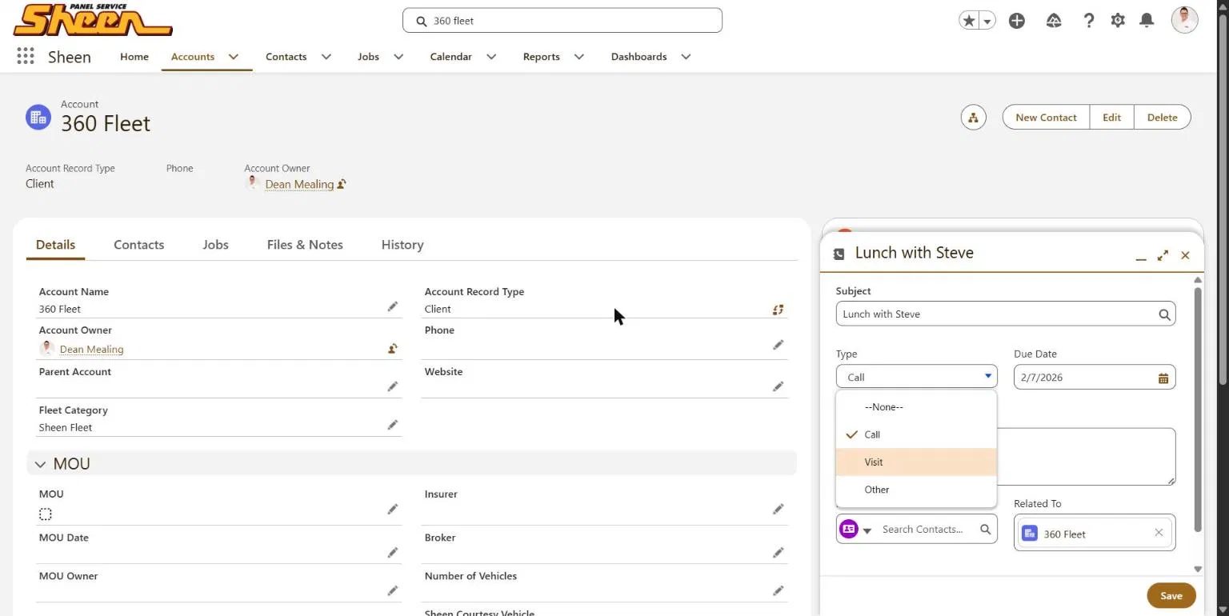
Task: Click the Subject field search icon
Action: click(x=1164, y=314)
